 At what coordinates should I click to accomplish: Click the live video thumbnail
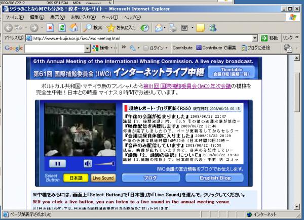tap(80, 129)
